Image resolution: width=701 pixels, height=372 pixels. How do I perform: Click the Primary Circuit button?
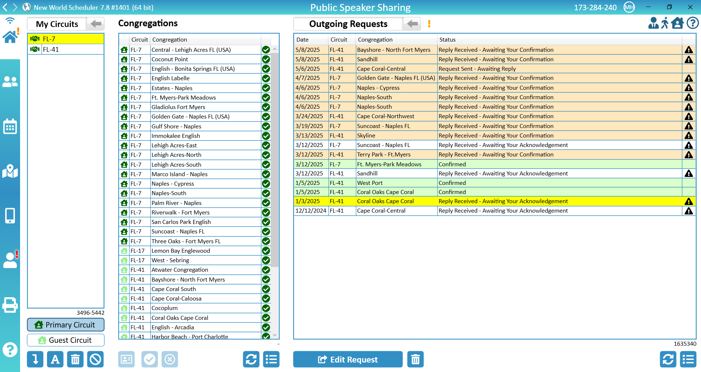click(66, 325)
